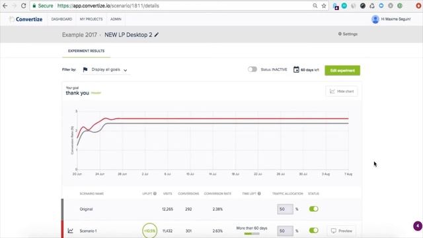The height and width of the screenshot is (238, 423).
Task: Bookmark page with the star icon
Action: click(x=324, y=6)
